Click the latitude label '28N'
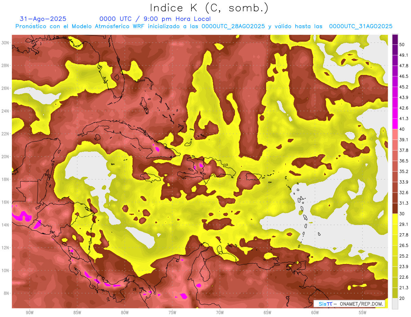 coord(5,65)
